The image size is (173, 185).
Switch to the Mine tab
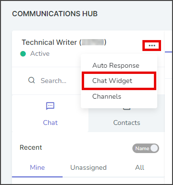[x=37, y=167]
